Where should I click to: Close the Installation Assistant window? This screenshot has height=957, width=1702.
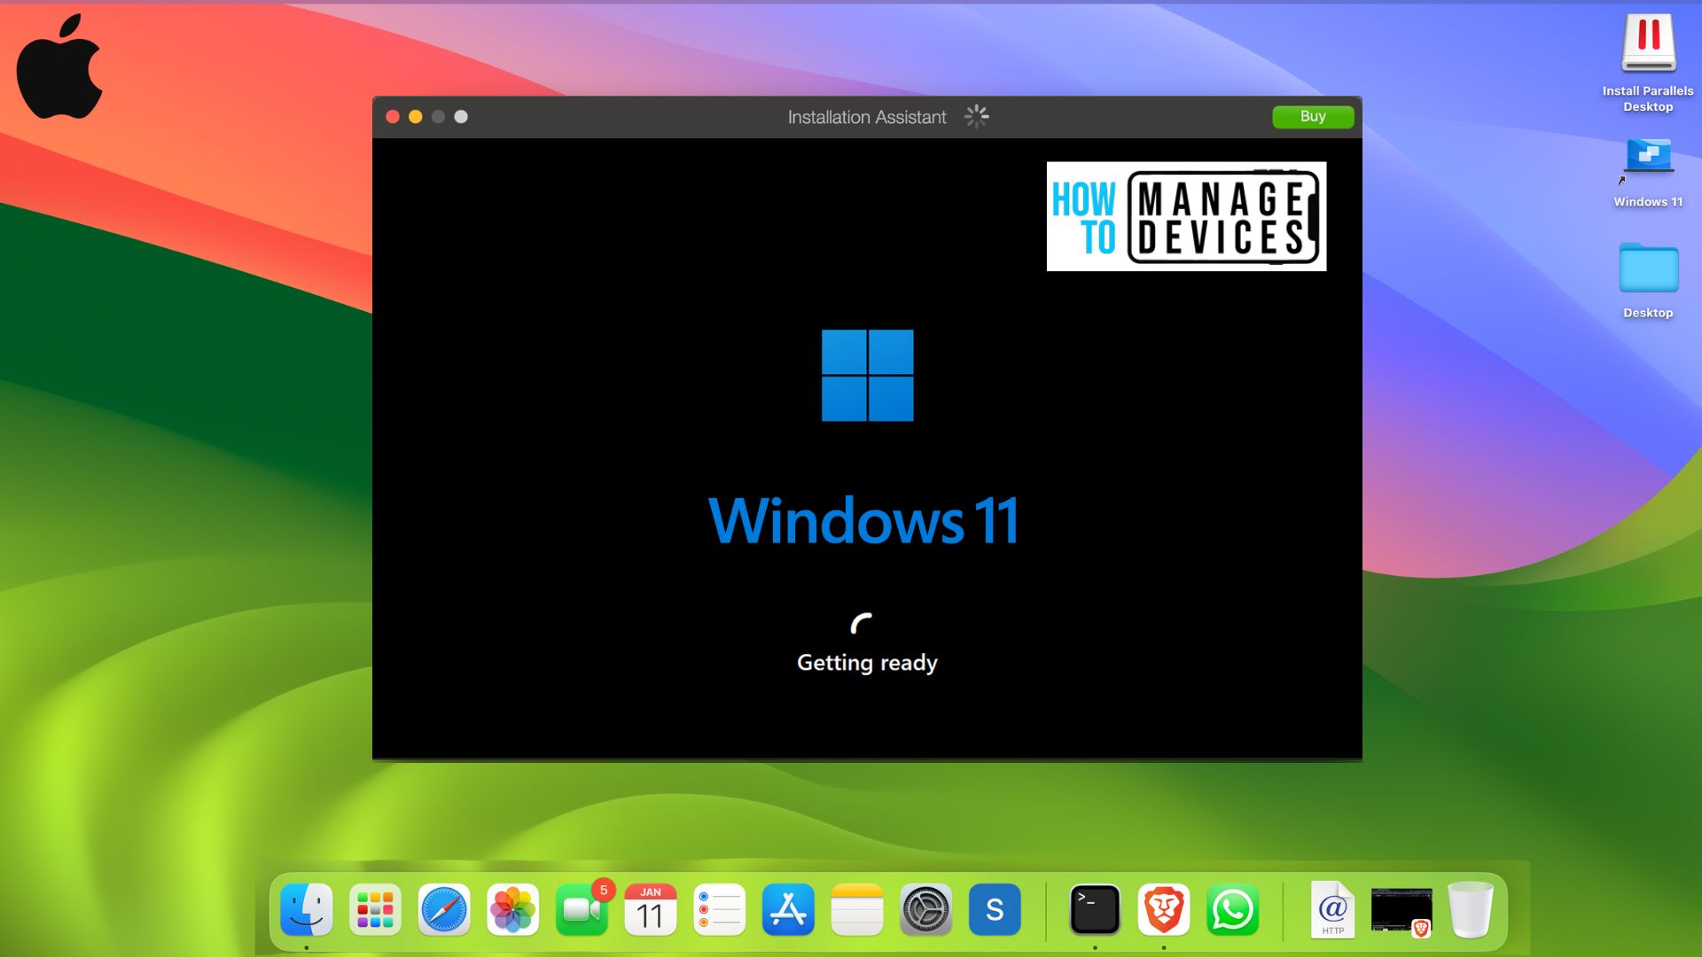pos(393,117)
